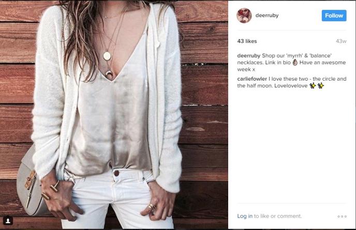Select the caption text about 'myrrh' necklaces

(291, 63)
